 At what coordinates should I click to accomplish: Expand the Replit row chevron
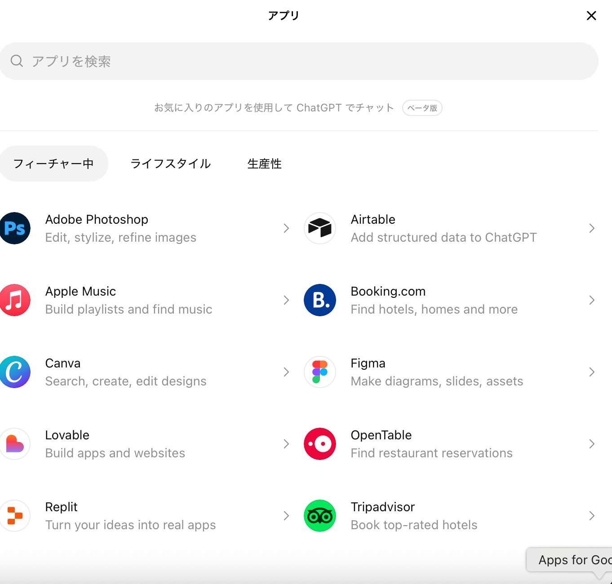click(x=286, y=516)
